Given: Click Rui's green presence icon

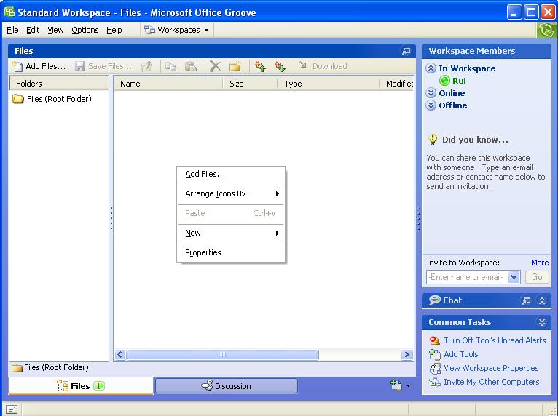Looking at the screenshot, I should [444, 81].
